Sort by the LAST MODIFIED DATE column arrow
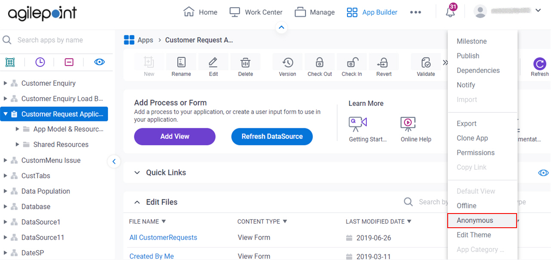551x260 pixels. click(x=409, y=221)
